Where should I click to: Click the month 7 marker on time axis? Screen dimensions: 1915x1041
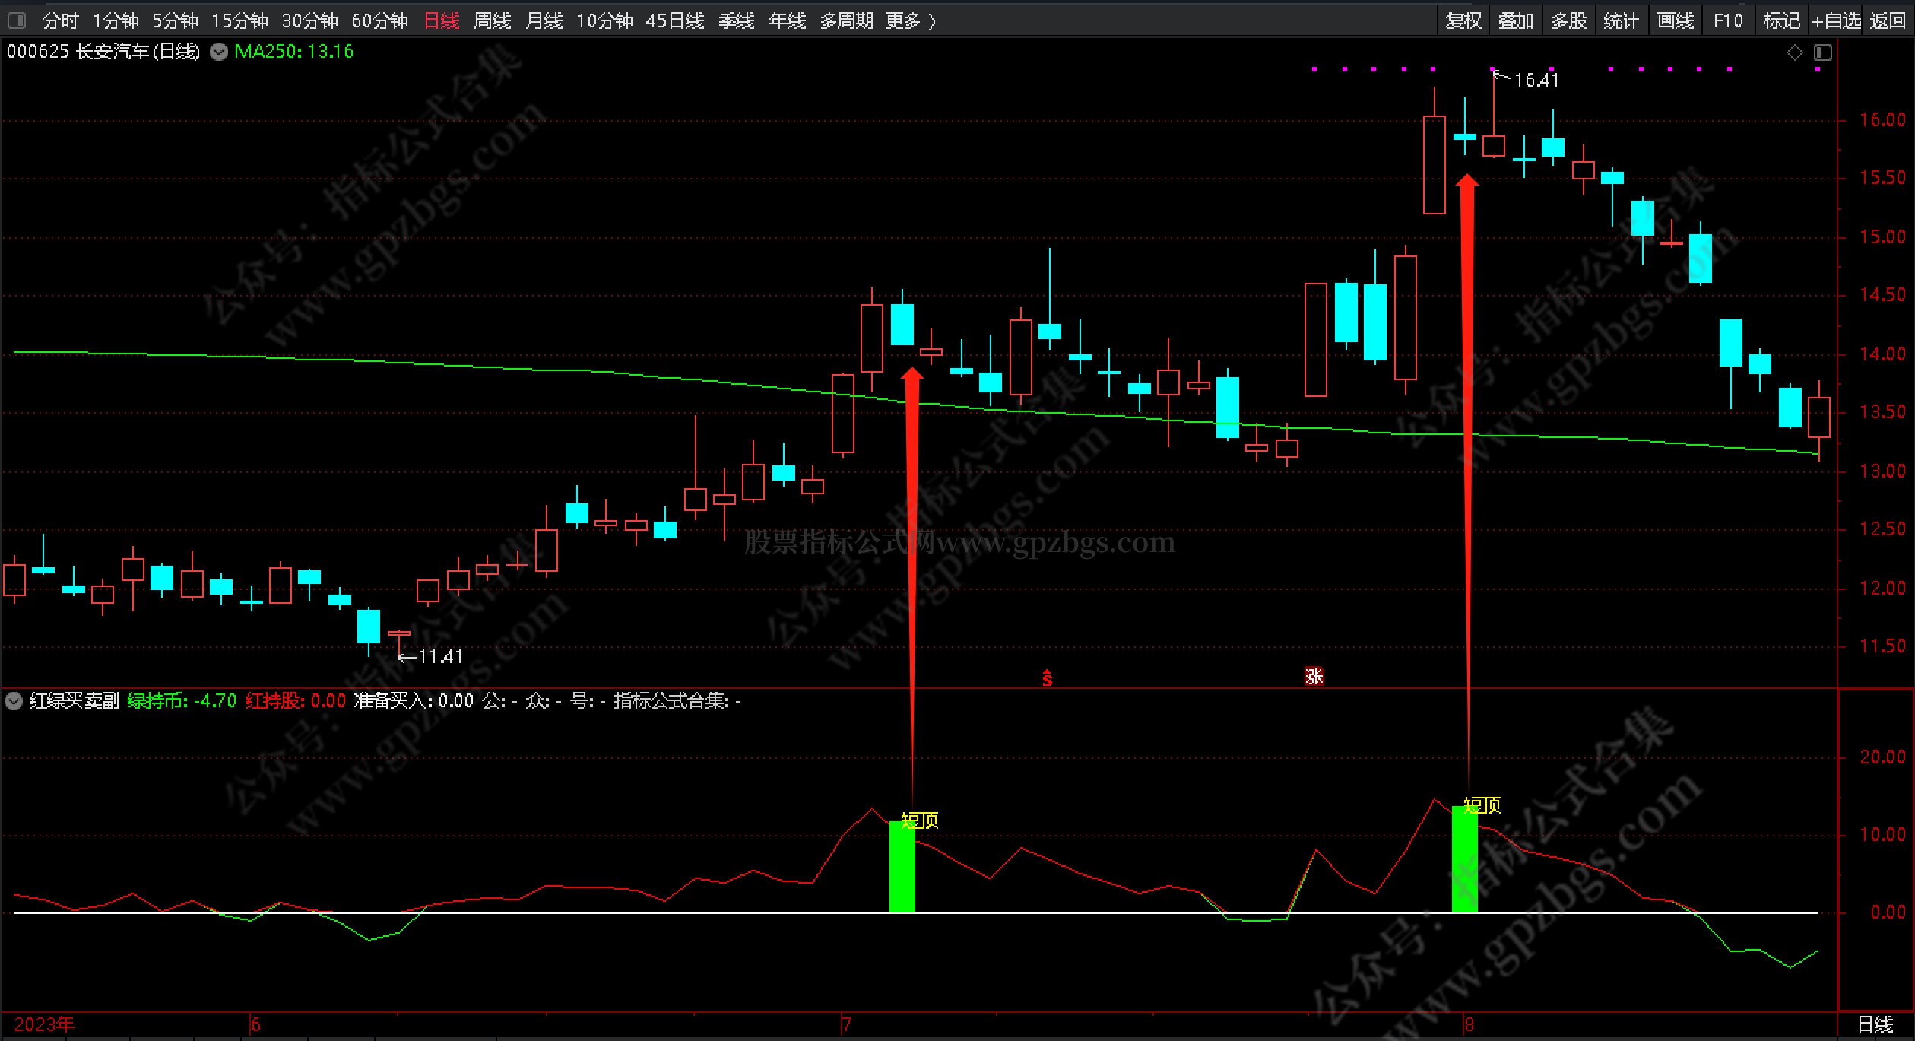(x=846, y=1025)
